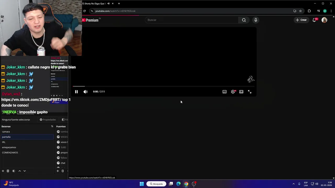Viewport: 335px width, 188px height.
Task: Open the taskbar clock and date
Action: tap(326, 184)
